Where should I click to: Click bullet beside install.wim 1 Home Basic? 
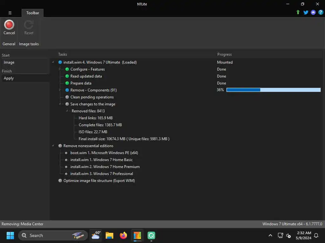(x=66, y=160)
